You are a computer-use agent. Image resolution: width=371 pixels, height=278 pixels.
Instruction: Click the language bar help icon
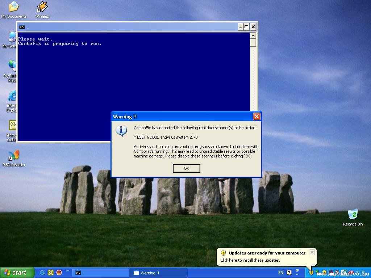289,273
